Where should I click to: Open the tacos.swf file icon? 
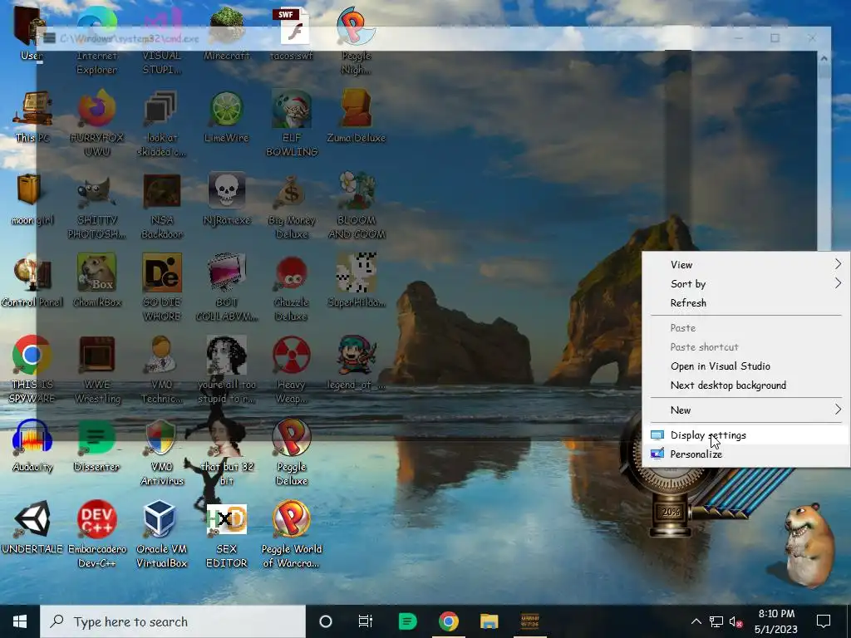tap(292, 32)
